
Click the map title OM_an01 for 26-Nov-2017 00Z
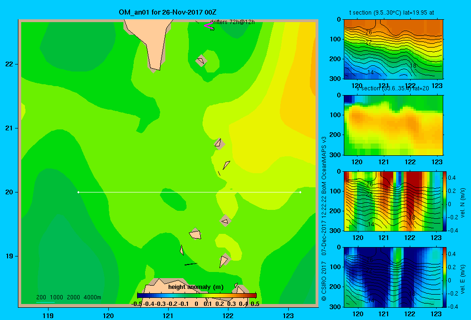coord(168,12)
